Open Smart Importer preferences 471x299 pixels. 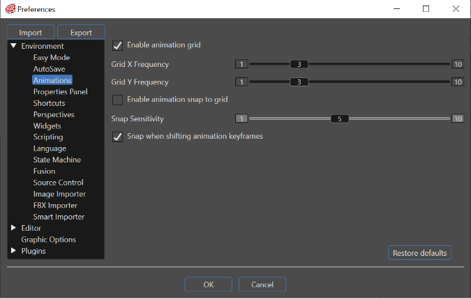point(59,217)
